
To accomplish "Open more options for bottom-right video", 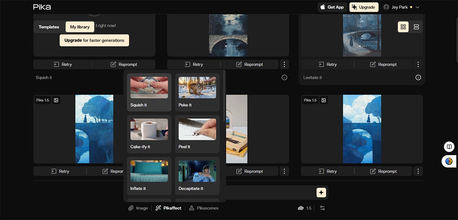I will [x=418, y=171].
